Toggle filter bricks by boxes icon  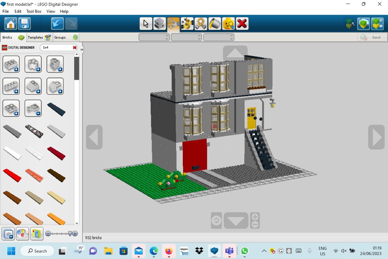point(37,234)
